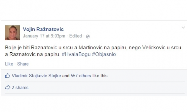The image size is (187, 112).
Task: Share the post via Share link
Action: (23, 64)
